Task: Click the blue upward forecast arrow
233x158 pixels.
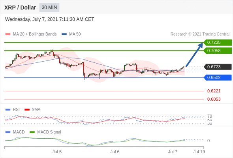Action: coord(194,55)
